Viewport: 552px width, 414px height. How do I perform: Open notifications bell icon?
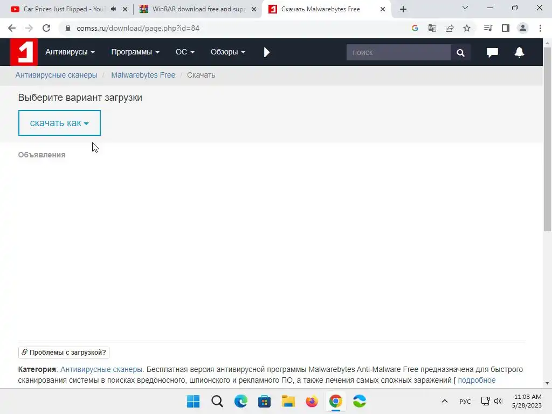coord(519,52)
